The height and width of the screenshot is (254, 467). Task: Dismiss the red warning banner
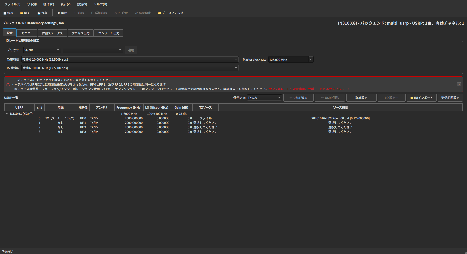(459, 85)
